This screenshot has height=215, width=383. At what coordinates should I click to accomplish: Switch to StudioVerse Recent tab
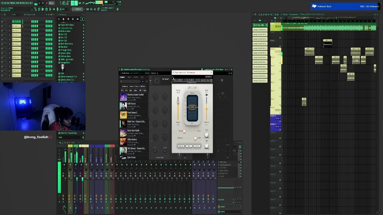pyautogui.click(x=136, y=77)
